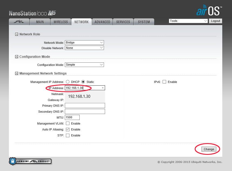The width and height of the screenshot is (232, 171).
Task: Open the Disable Network dropdown
Action: [84, 48]
